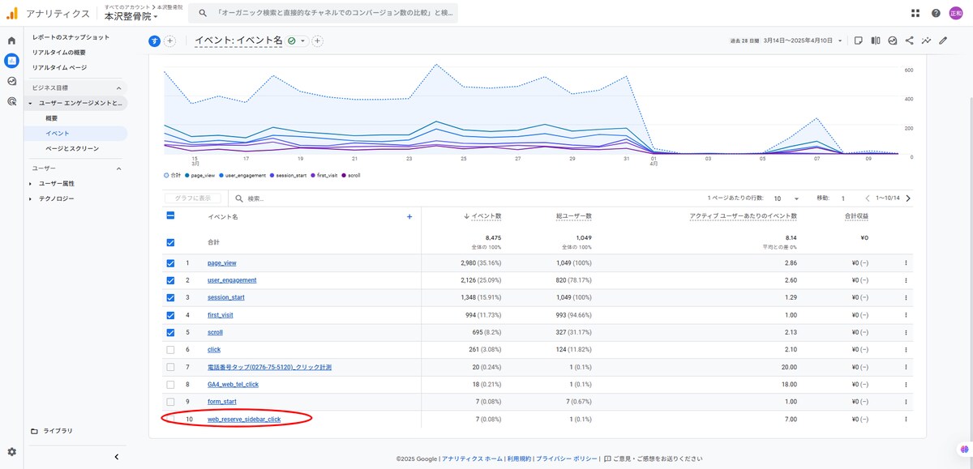
Task: Click the 移動 row number field
Action: [x=843, y=198]
